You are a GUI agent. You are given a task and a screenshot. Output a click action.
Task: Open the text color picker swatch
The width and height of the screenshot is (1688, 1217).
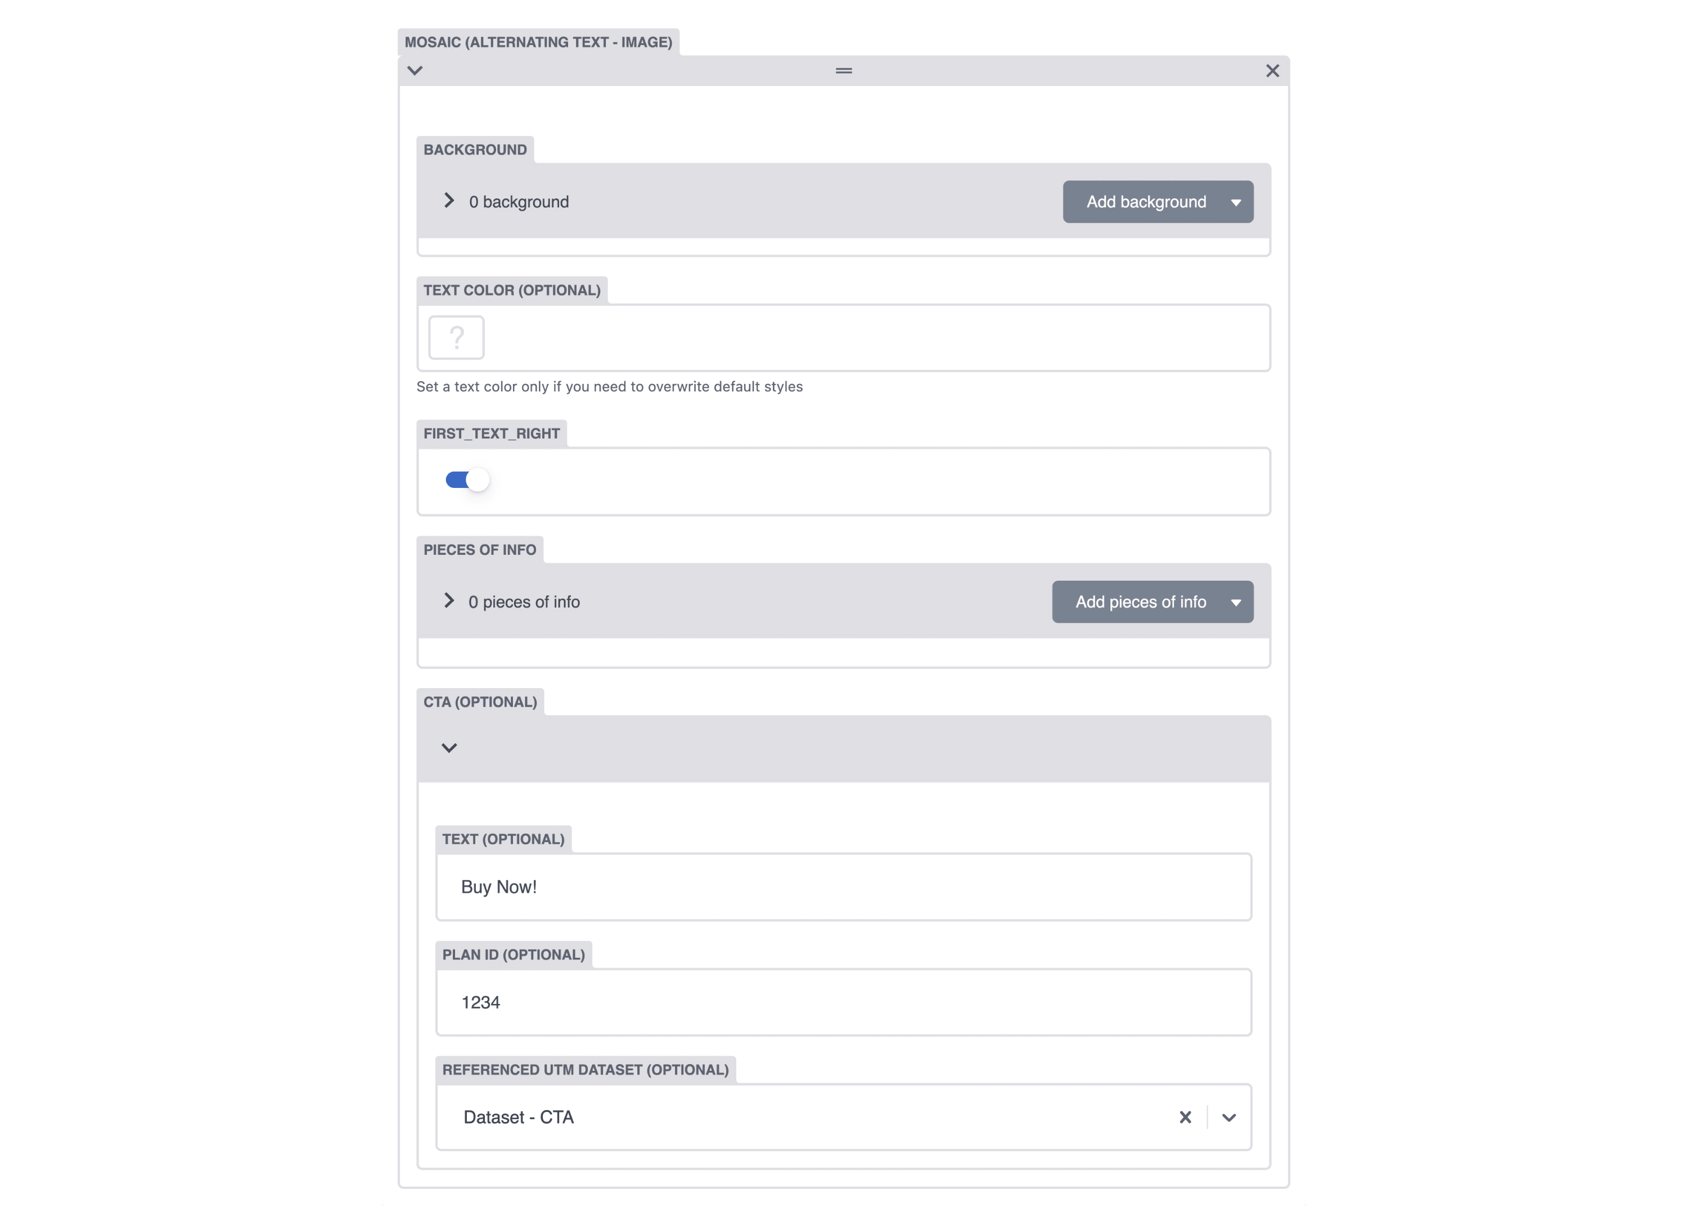(456, 338)
